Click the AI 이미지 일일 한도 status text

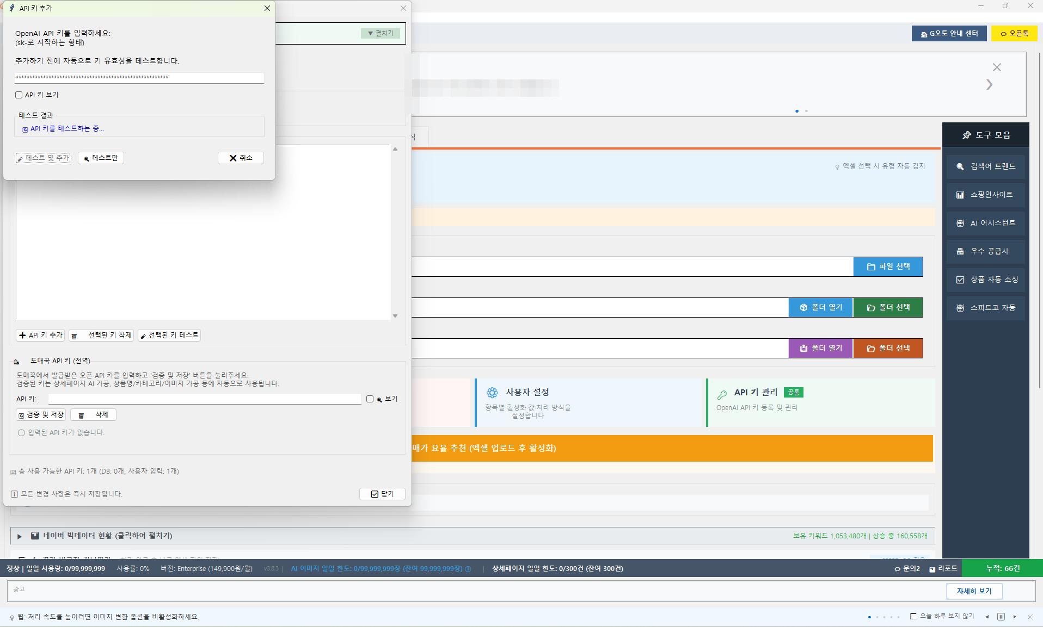tap(377, 569)
